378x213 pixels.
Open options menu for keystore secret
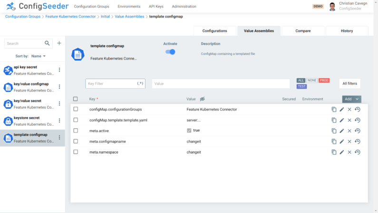pyautogui.click(x=59, y=121)
